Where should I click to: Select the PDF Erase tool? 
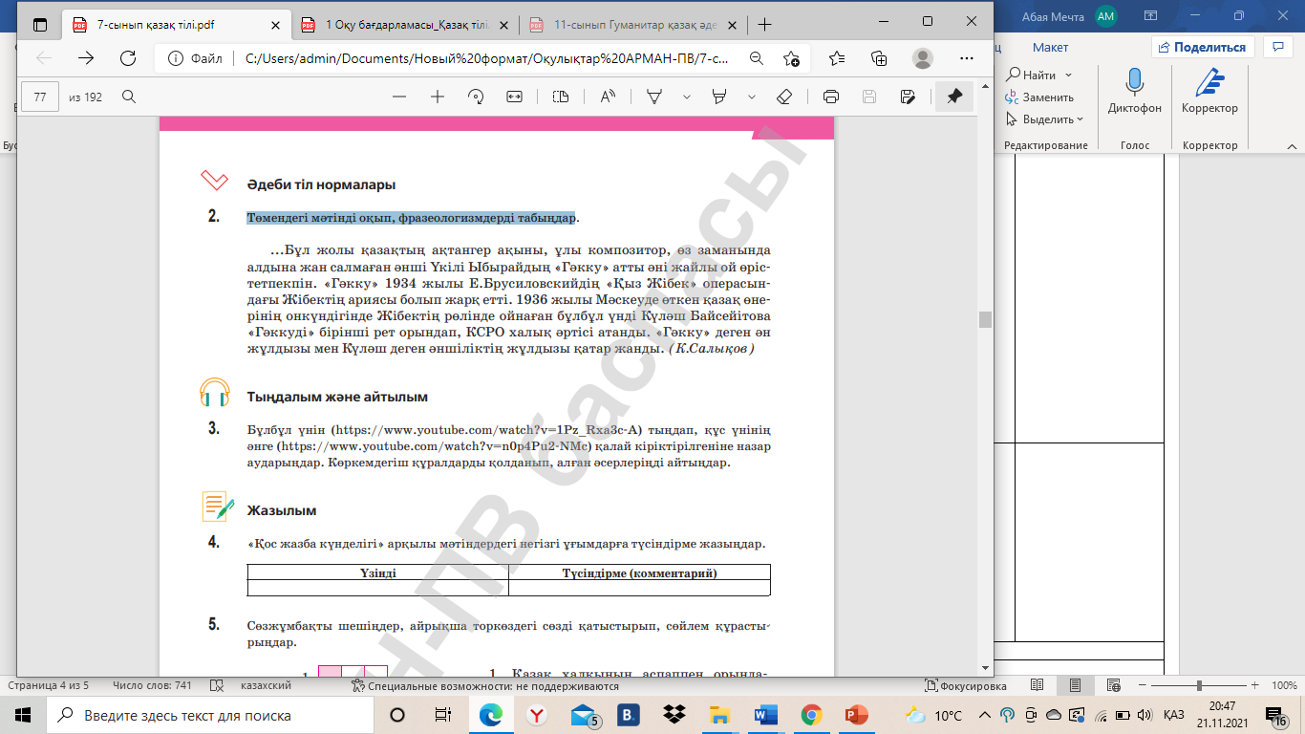(x=784, y=97)
